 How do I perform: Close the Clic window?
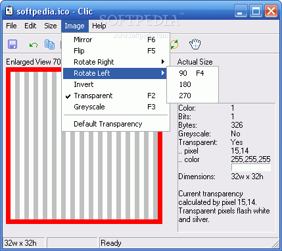pyautogui.click(x=271, y=11)
